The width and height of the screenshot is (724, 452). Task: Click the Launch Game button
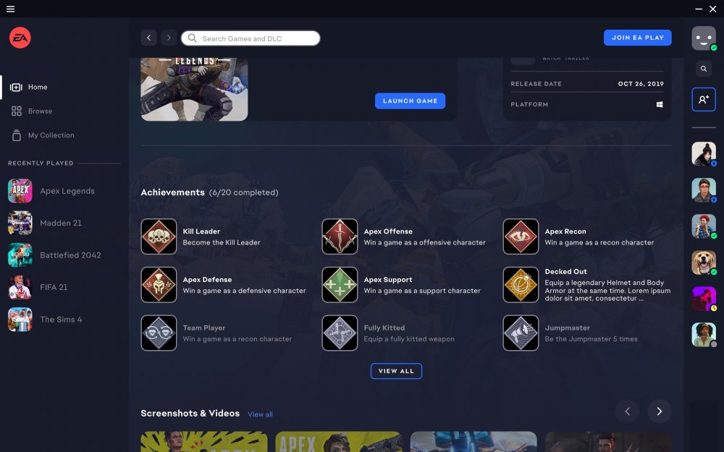[x=410, y=101]
